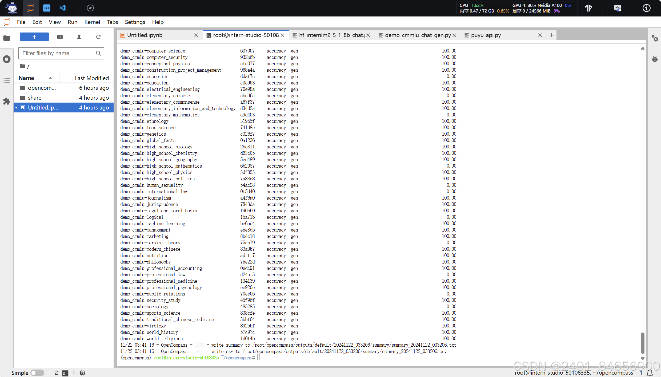Sort files by Last Modified column
Viewport: 661px width, 377px height.
click(x=91, y=78)
